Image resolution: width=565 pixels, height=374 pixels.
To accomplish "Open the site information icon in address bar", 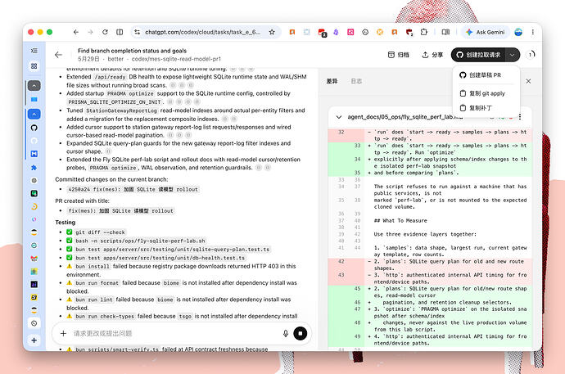I will pyautogui.click(x=138, y=32).
